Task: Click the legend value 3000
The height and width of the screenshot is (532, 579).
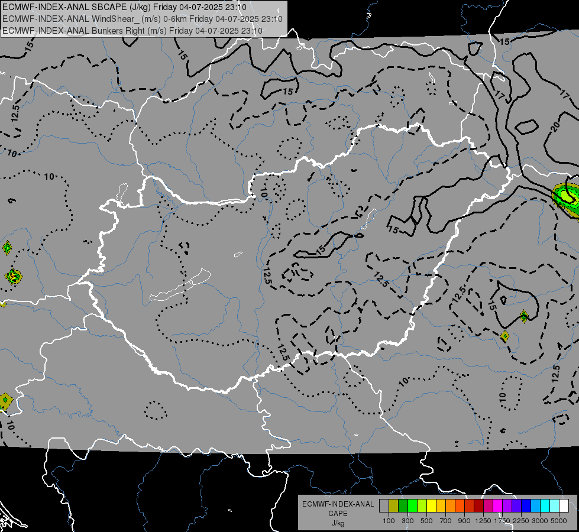Action: tap(540, 521)
